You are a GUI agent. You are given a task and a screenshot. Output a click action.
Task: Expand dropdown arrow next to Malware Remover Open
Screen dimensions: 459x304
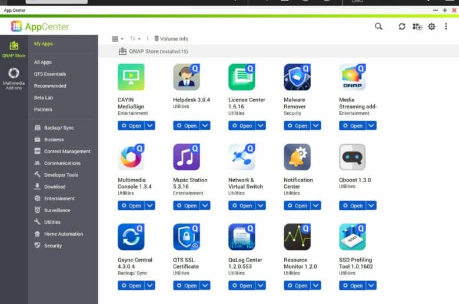pyautogui.click(x=316, y=125)
